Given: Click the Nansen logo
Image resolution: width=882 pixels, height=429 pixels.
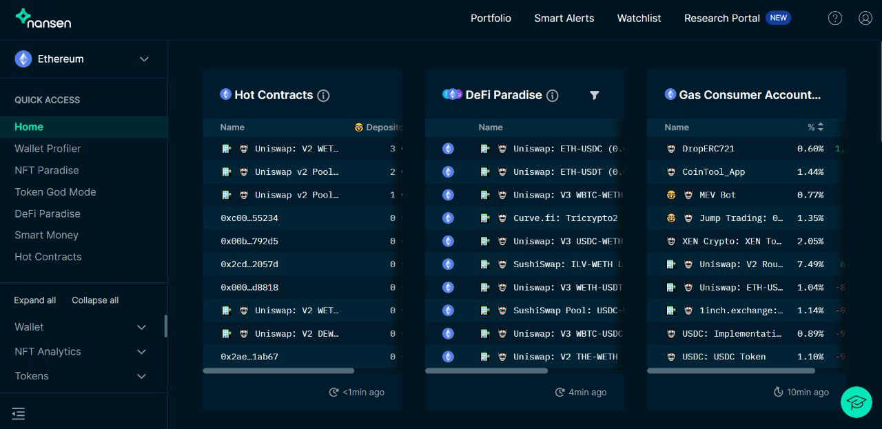Looking at the screenshot, I should tap(43, 19).
